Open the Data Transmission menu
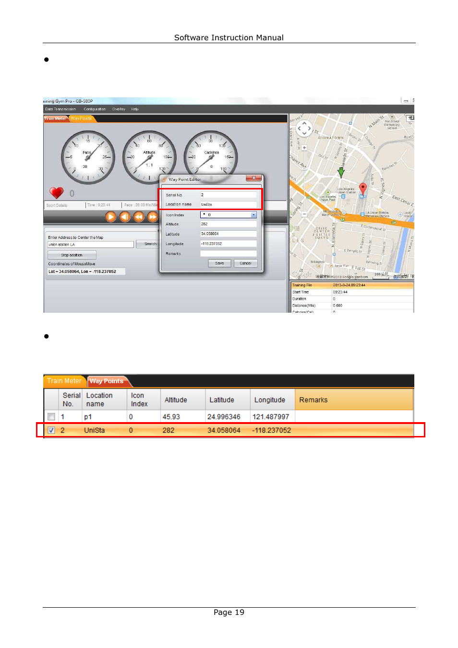The width and height of the screenshot is (458, 648). [60, 109]
